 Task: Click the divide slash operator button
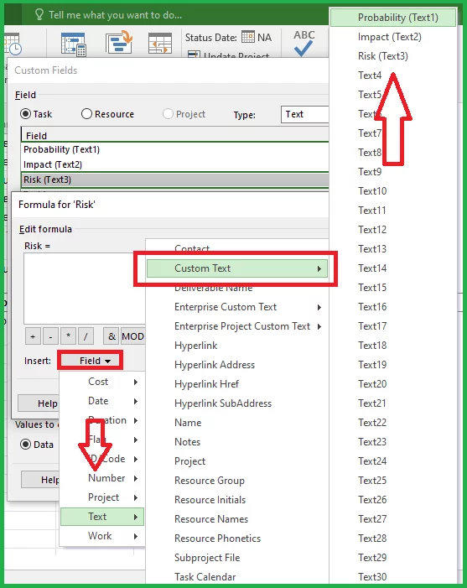click(86, 336)
